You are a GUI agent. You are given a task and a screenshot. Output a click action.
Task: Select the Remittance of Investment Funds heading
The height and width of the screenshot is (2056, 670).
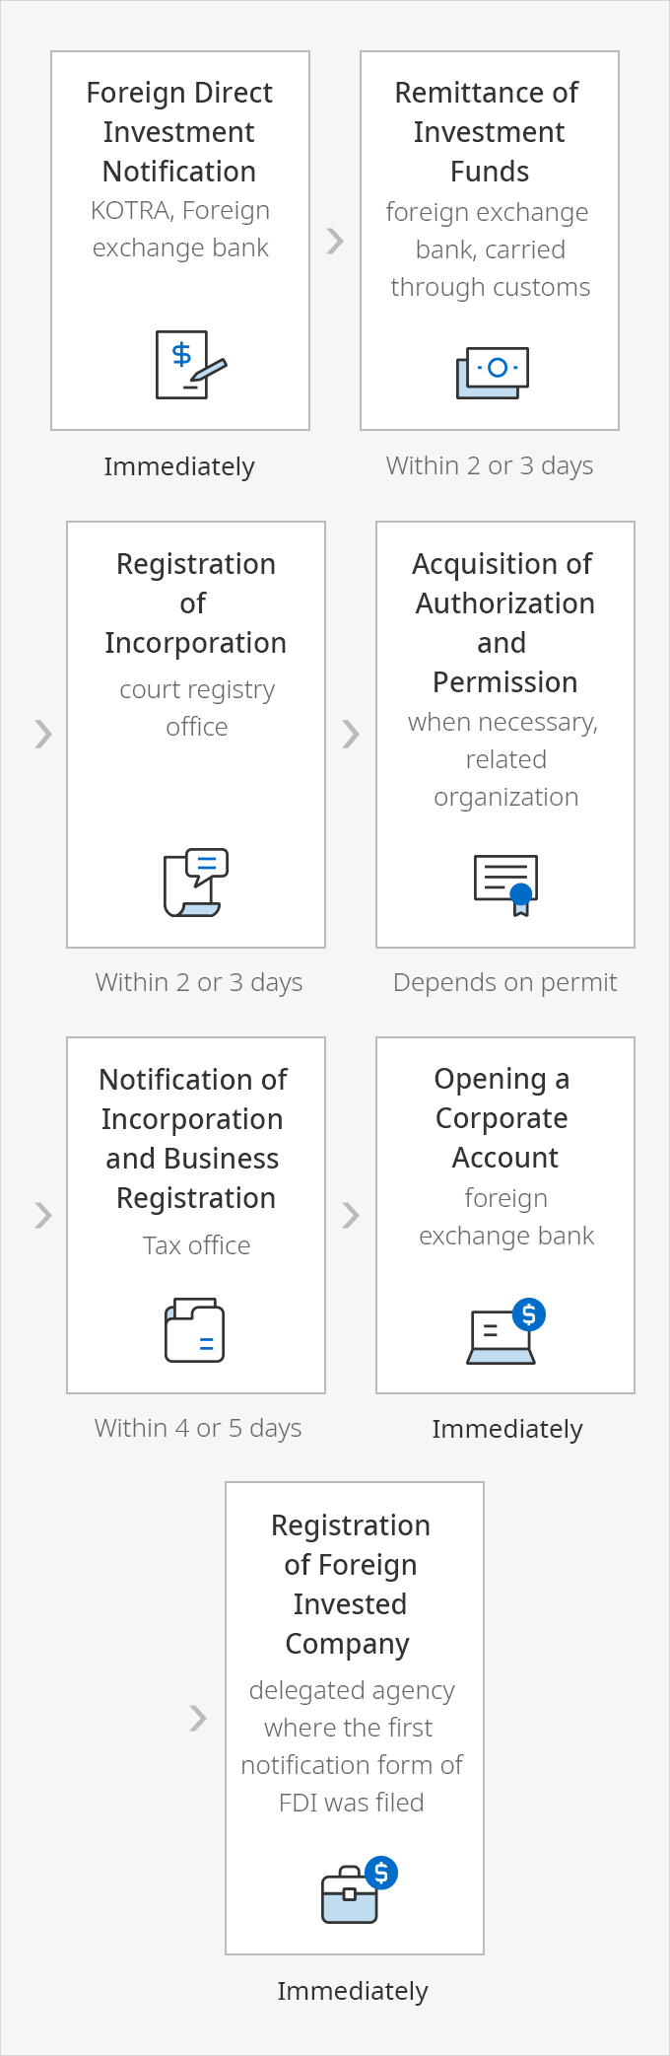(489, 131)
